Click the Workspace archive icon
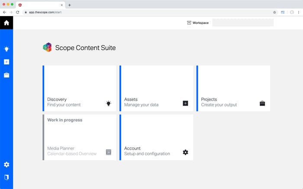The width and height of the screenshot is (303, 189). [189, 22]
